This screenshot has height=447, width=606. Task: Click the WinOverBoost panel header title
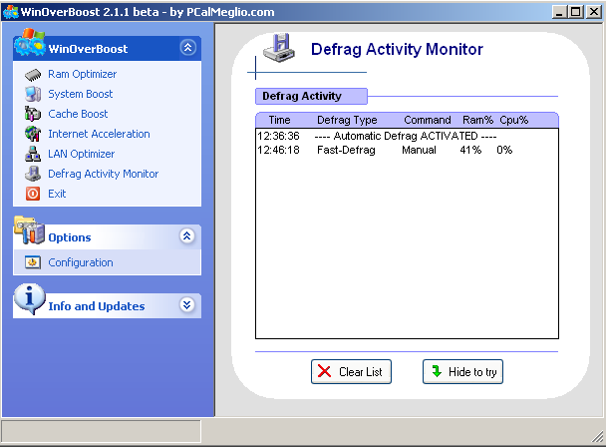[88, 49]
